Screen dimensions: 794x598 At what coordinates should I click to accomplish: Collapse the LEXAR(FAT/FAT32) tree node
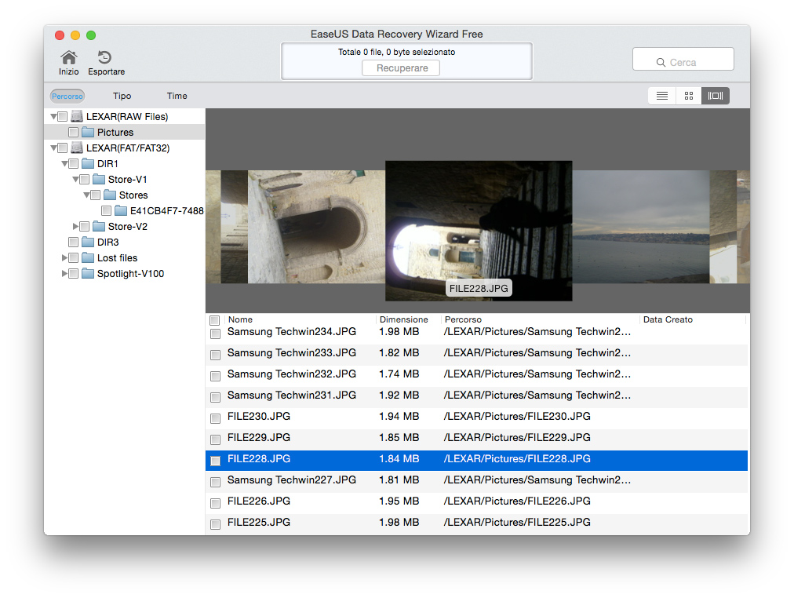[x=53, y=148]
